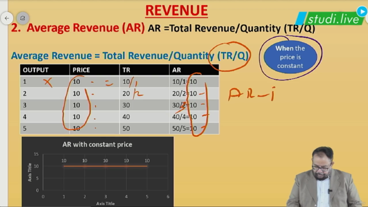Click the OUTPUT cell showing 3

tap(45, 105)
